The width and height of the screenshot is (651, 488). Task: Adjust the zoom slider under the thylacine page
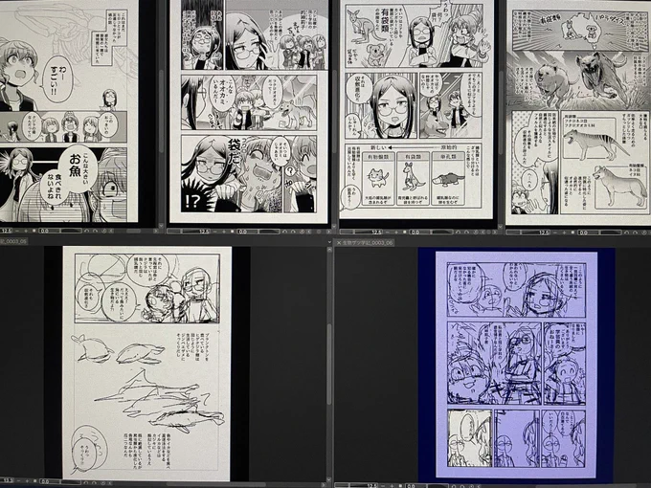tap(528, 233)
